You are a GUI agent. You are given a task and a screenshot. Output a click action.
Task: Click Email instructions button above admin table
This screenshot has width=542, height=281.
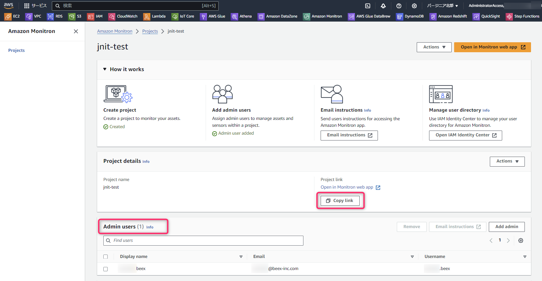[x=458, y=227]
